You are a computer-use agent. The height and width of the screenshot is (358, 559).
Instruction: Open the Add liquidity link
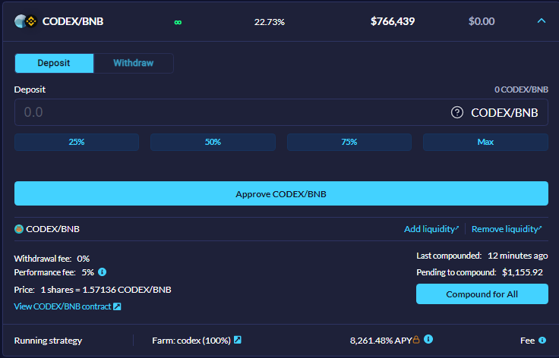431,229
